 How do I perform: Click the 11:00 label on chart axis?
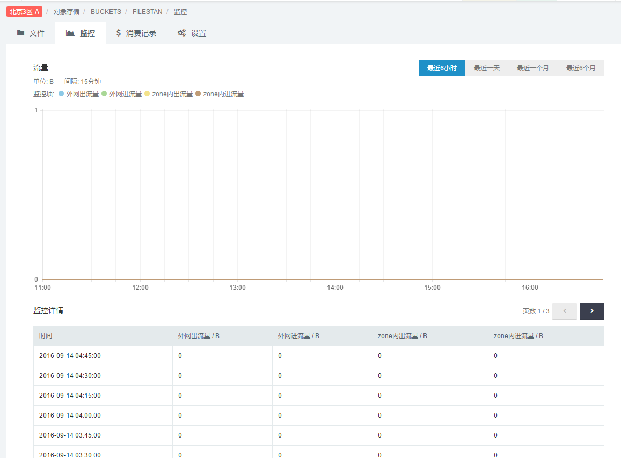tap(43, 288)
